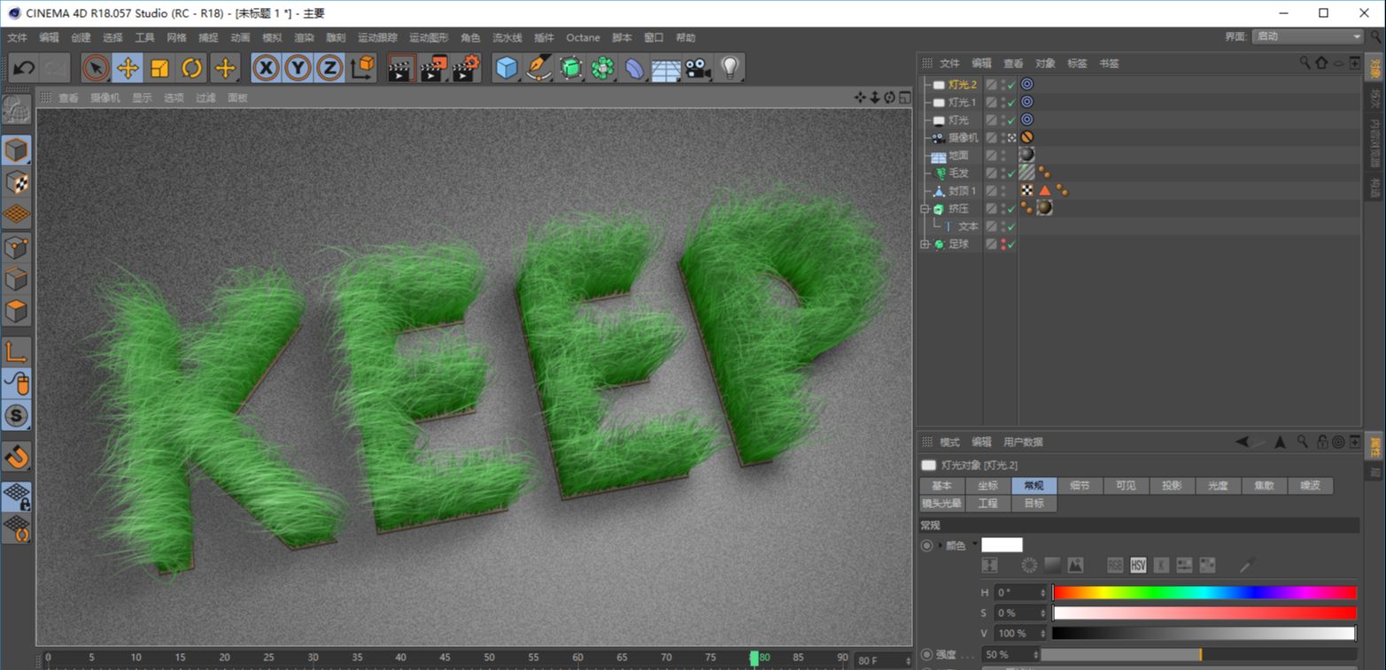Render the active view

[401, 68]
